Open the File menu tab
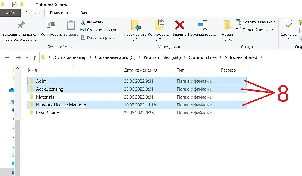Screen dimensions: 302x176 [x=10, y=13]
